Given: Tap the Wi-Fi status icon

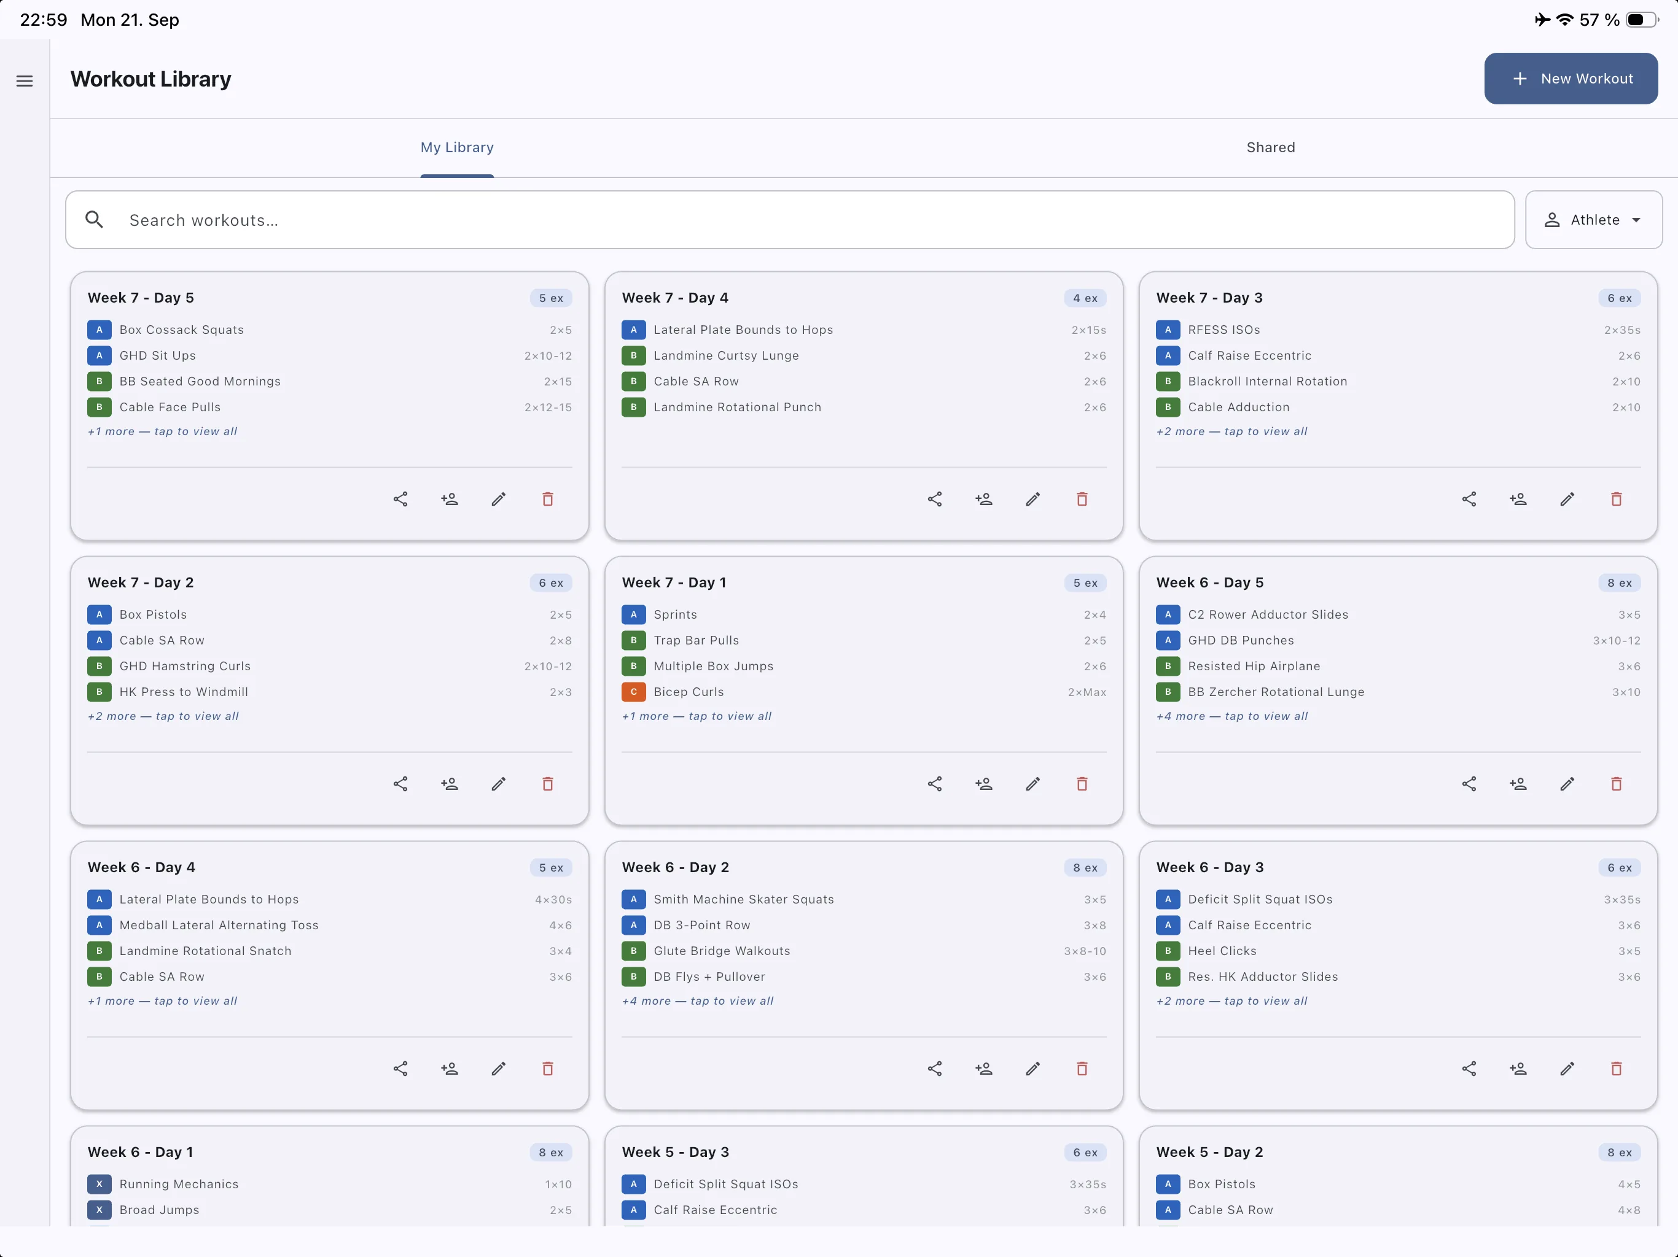Looking at the screenshot, I should tap(1564, 20).
